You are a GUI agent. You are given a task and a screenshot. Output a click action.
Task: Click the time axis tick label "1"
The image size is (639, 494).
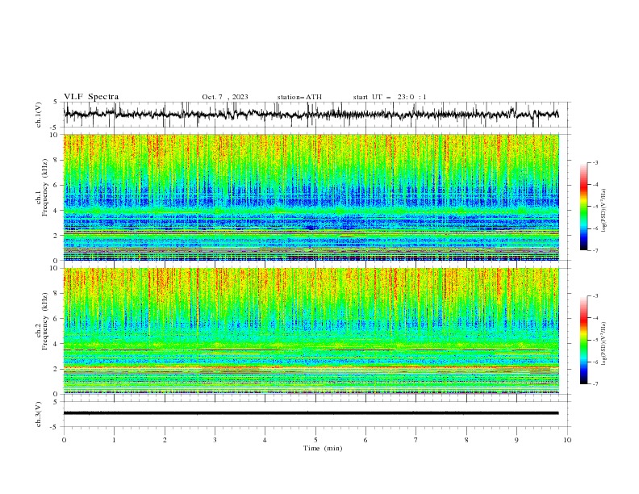pos(114,440)
